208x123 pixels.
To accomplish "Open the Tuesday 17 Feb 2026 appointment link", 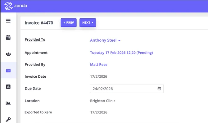I will click(121, 53).
